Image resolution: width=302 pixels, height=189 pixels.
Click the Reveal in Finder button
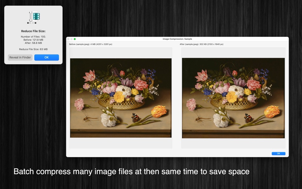pyautogui.click(x=20, y=58)
